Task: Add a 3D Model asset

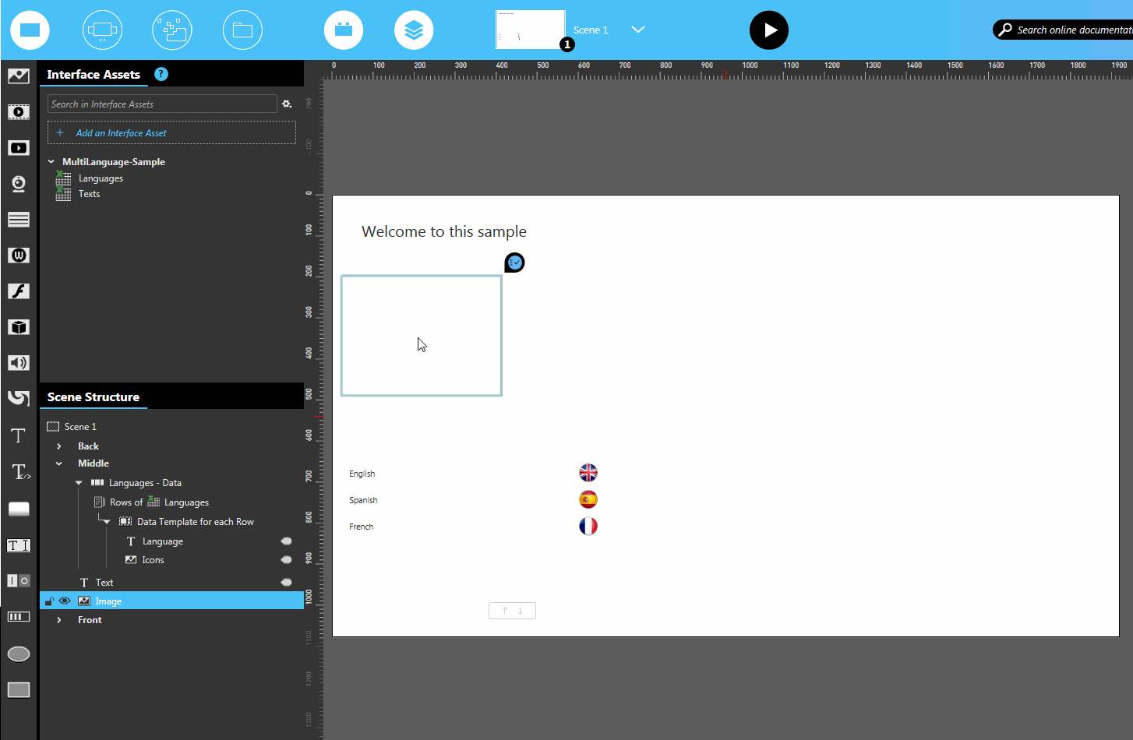Action: (x=19, y=327)
